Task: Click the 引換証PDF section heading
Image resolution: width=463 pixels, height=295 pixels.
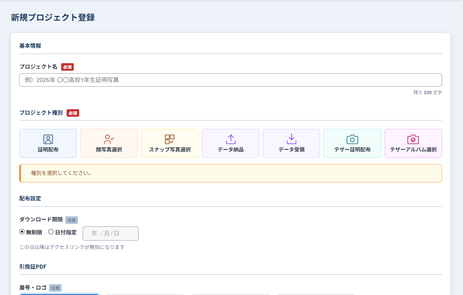Action: 33,267
